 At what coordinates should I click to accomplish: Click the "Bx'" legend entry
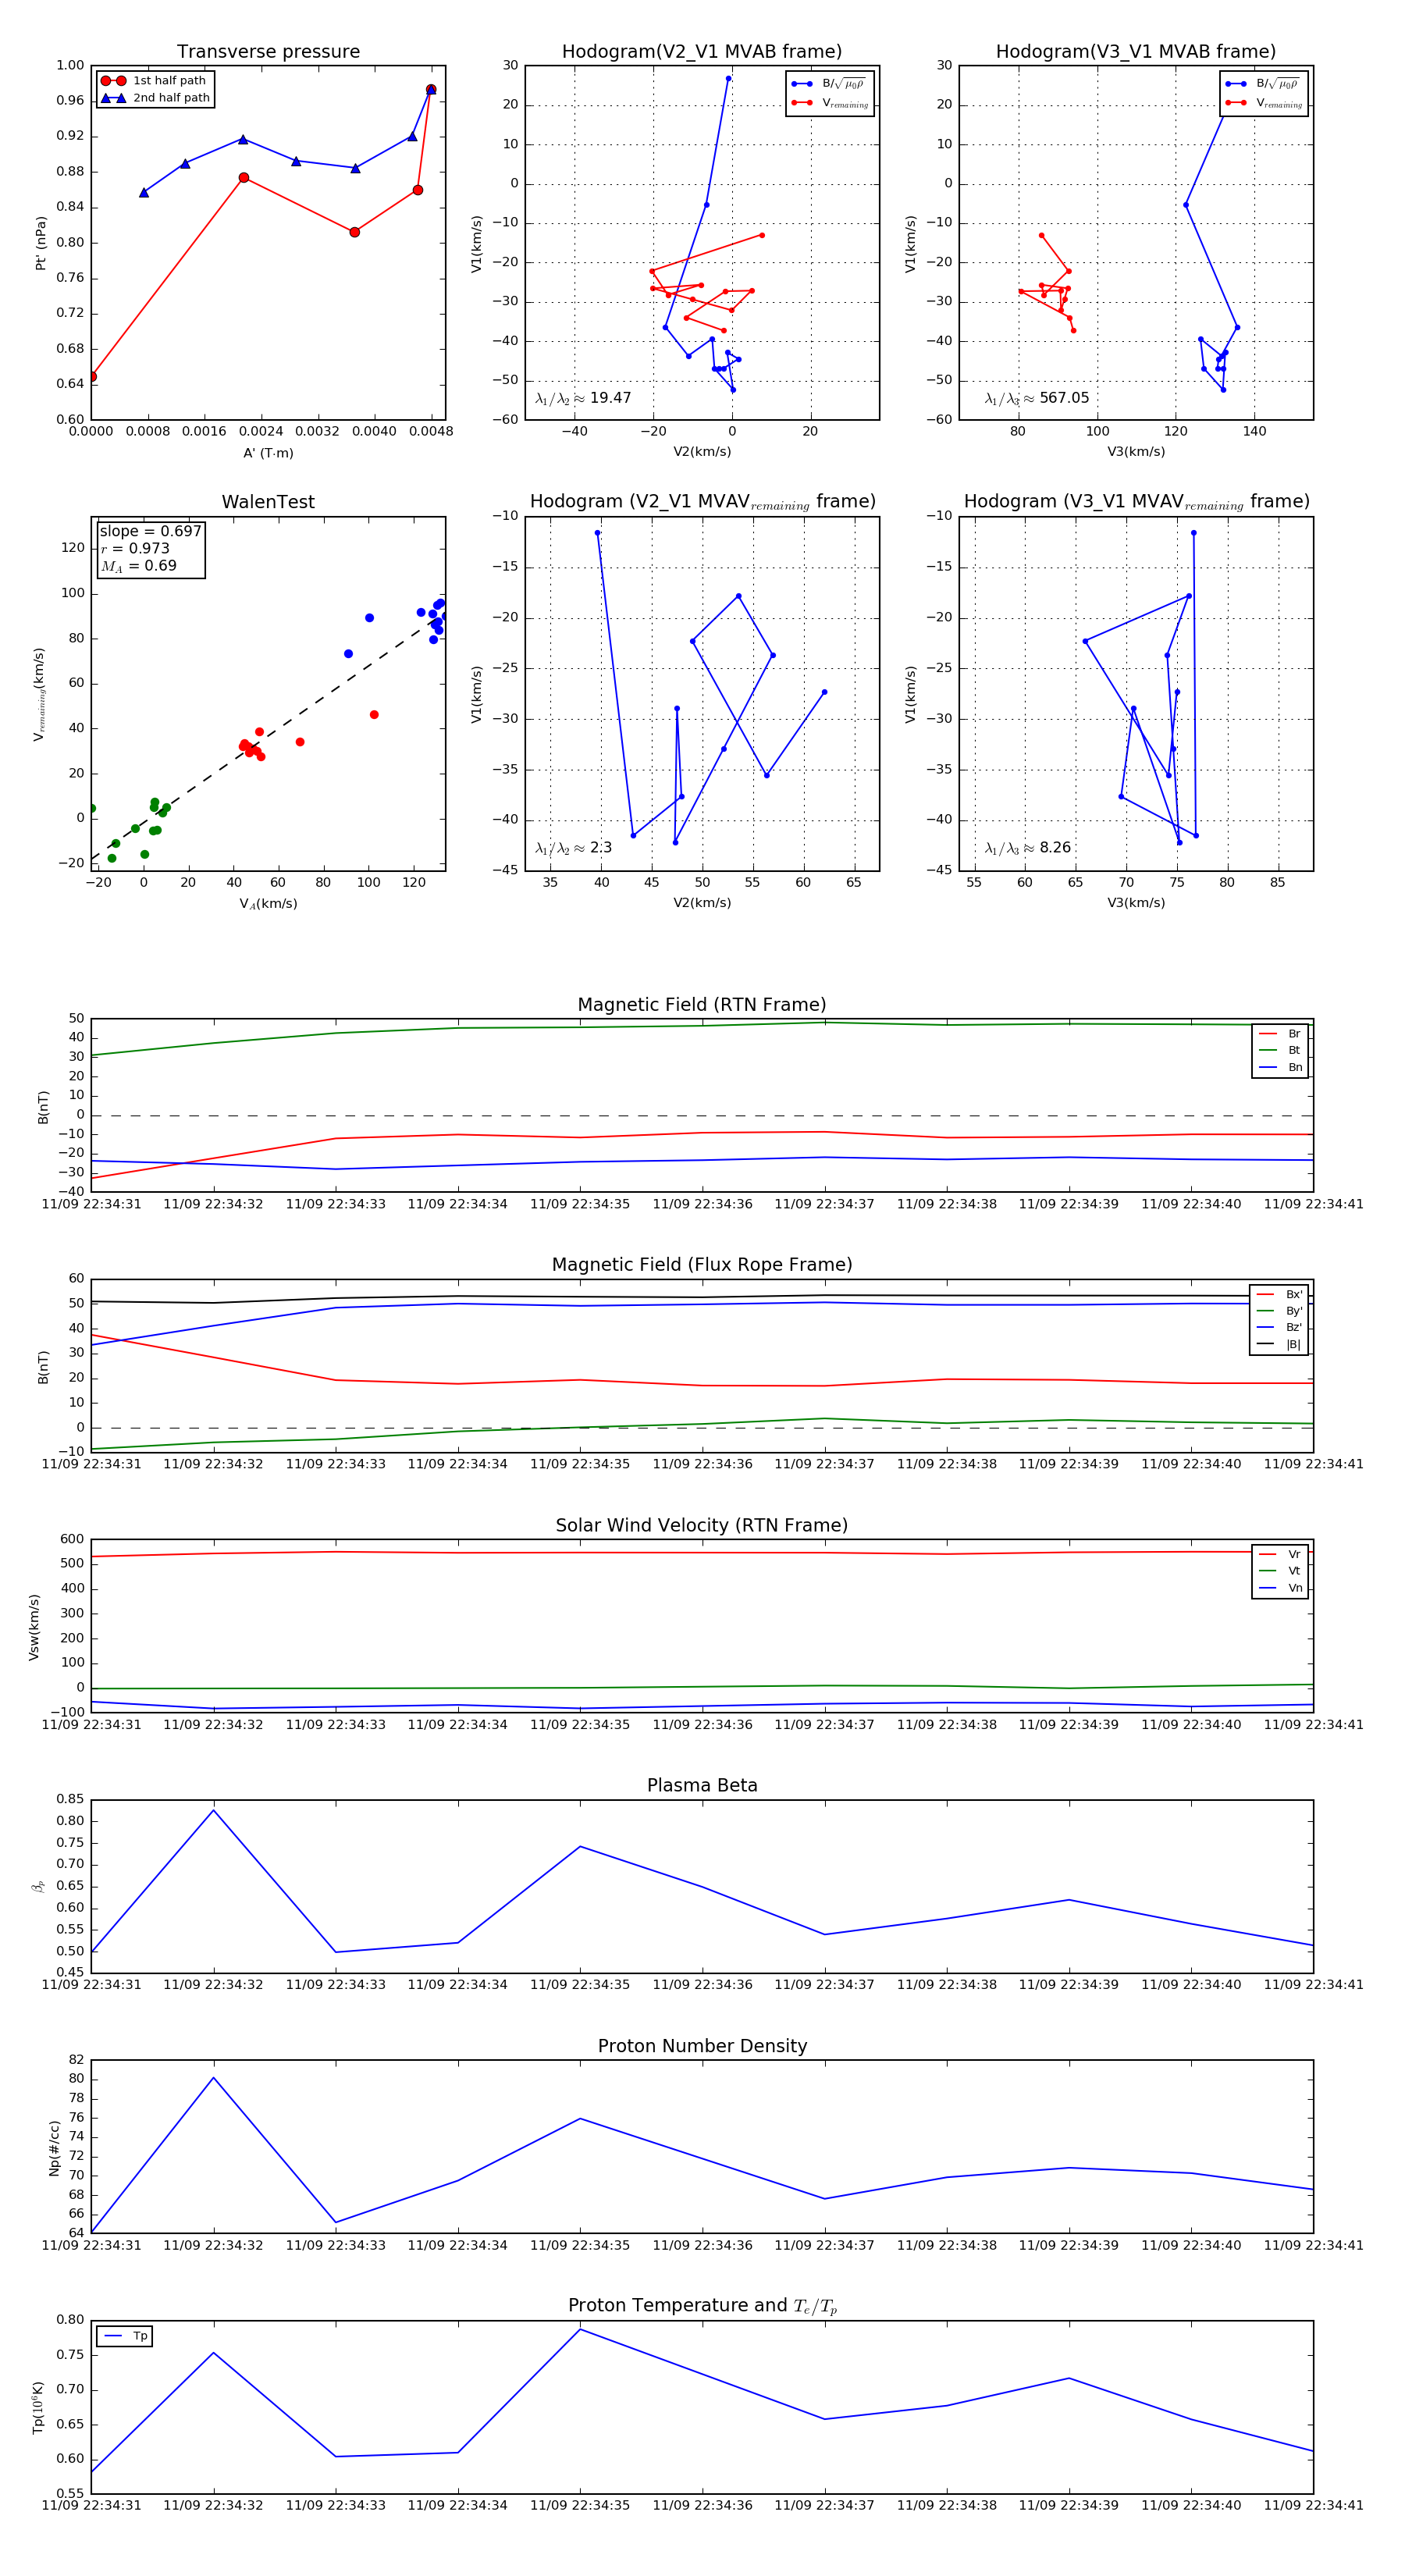pos(1279,1294)
